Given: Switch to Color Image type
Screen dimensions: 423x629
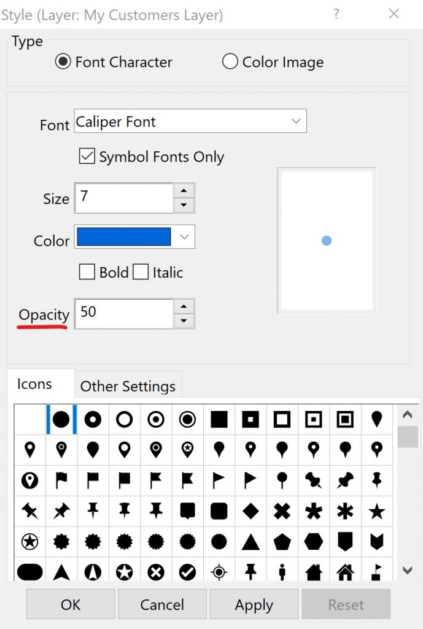Looking at the screenshot, I should coord(230,61).
